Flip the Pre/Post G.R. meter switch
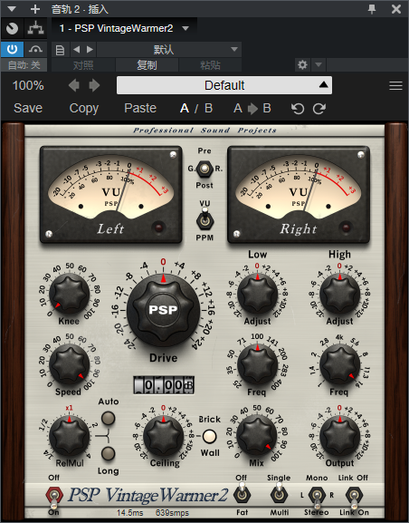The image size is (409, 523). click(204, 169)
